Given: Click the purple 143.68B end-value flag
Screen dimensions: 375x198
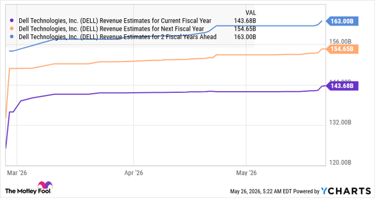Looking at the screenshot, I should 342,86.
